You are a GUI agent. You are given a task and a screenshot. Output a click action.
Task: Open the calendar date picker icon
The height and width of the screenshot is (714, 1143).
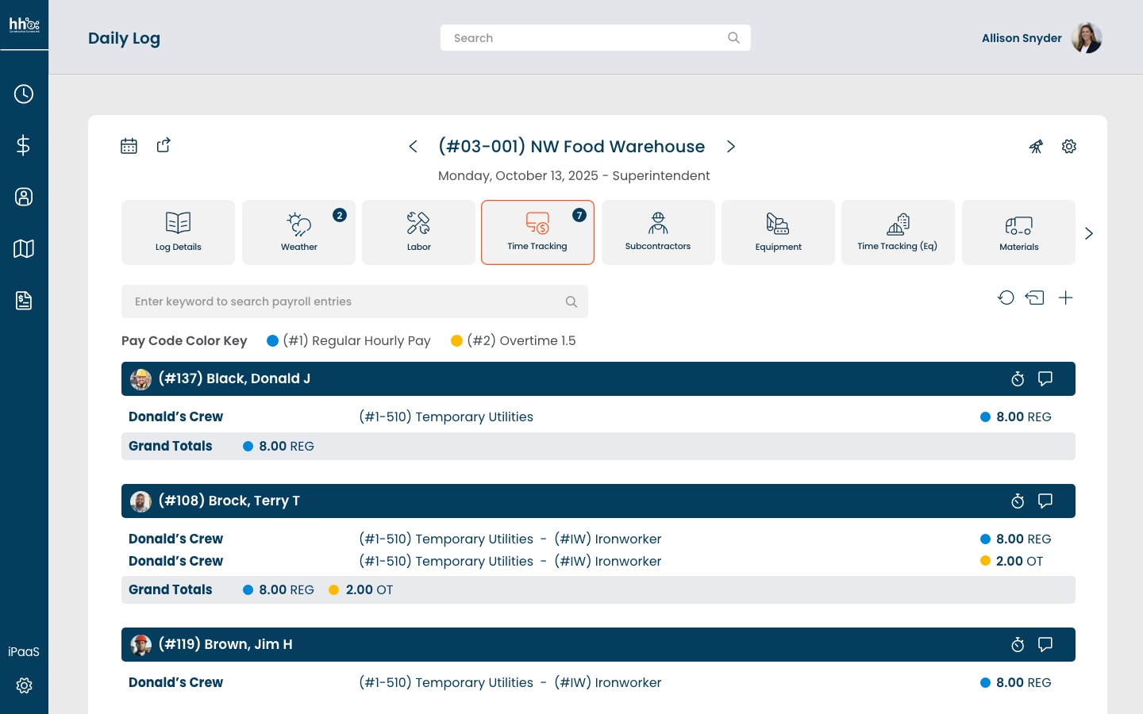pyautogui.click(x=129, y=146)
